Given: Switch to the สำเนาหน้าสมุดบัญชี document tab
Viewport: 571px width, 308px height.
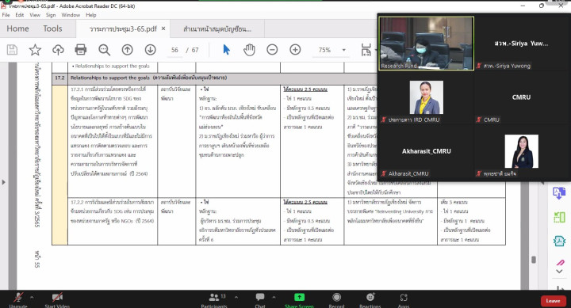Looking at the screenshot, I should click(217, 29).
